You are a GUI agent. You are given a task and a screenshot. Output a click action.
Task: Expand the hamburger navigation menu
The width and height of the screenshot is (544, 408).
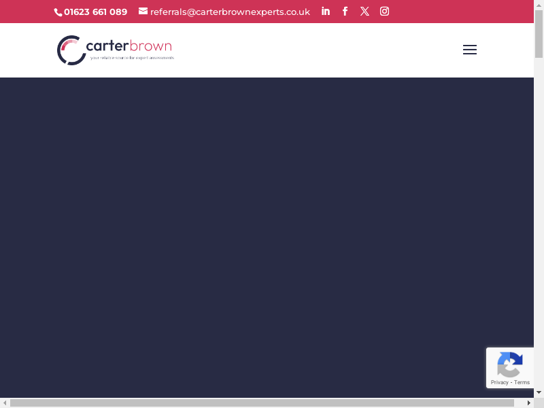pyautogui.click(x=469, y=50)
